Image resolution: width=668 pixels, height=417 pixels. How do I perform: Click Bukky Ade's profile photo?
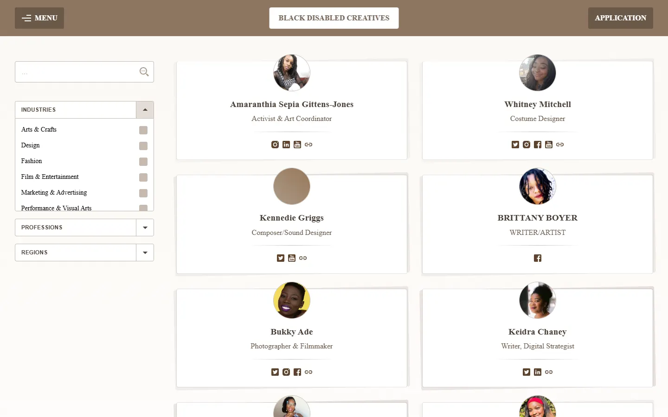(292, 300)
